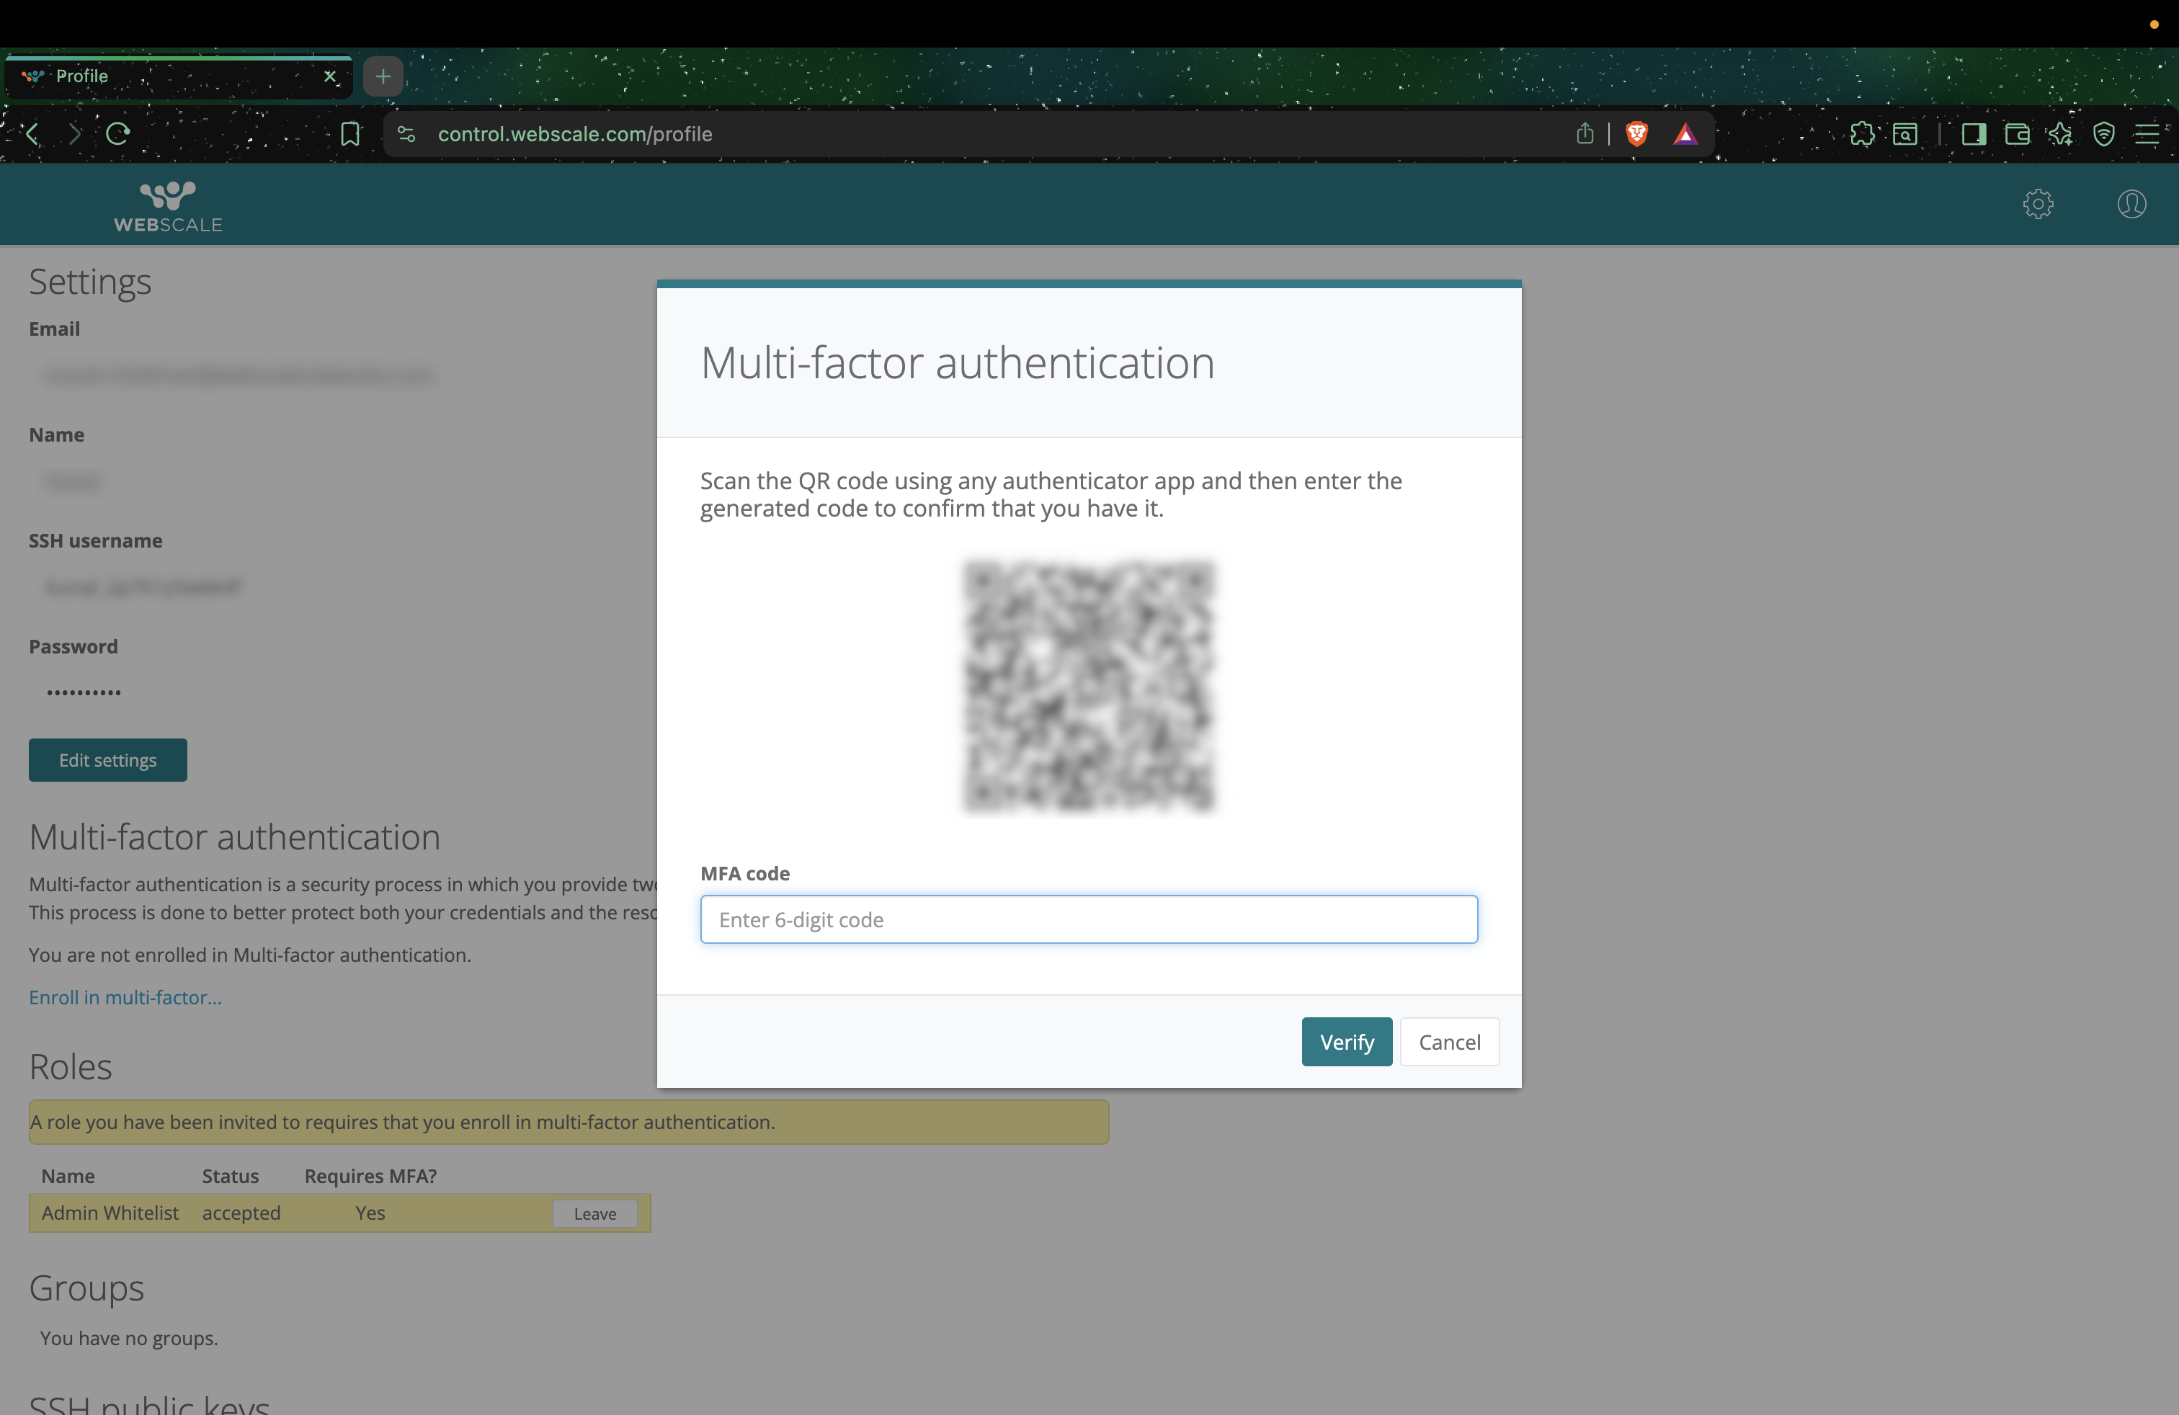Click the Webscale logo
This screenshot has height=1415, width=2179.
tap(168, 206)
